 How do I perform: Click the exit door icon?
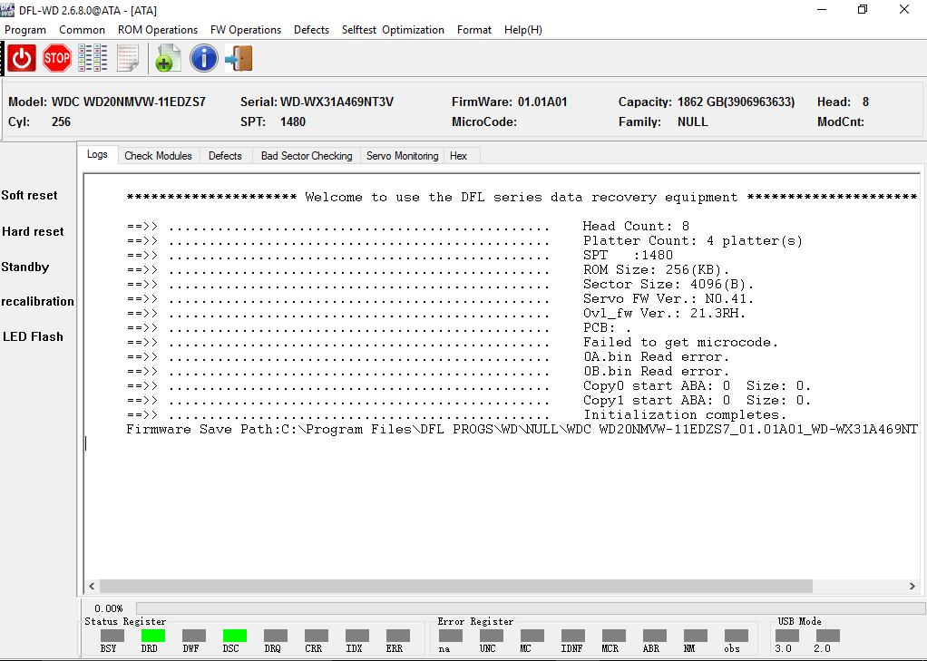coord(239,59)
